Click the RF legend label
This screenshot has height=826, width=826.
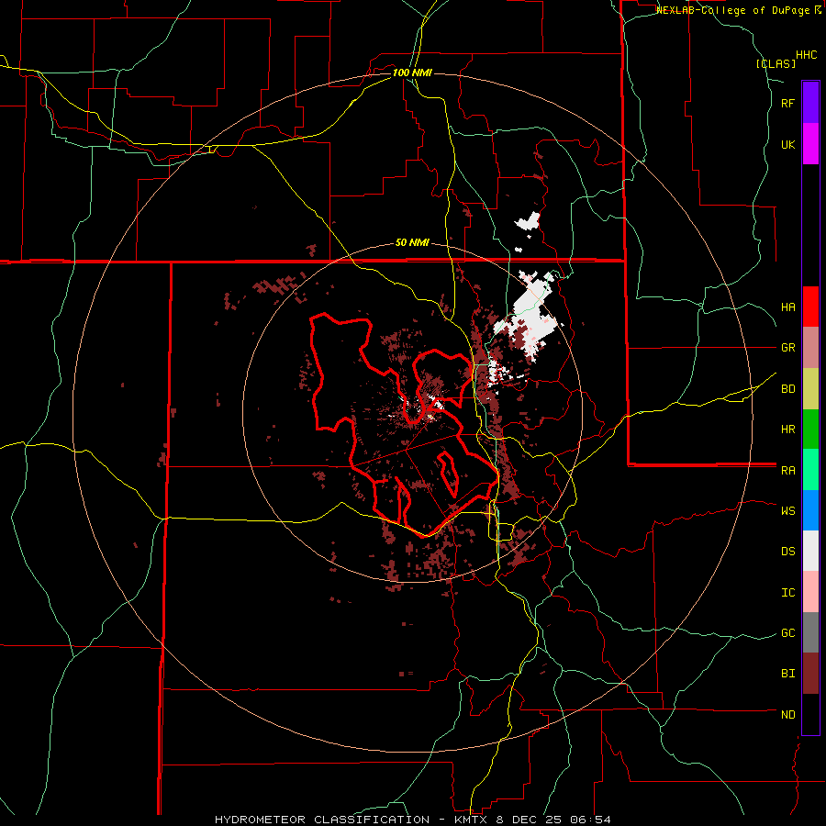click(x=787, y=103)
